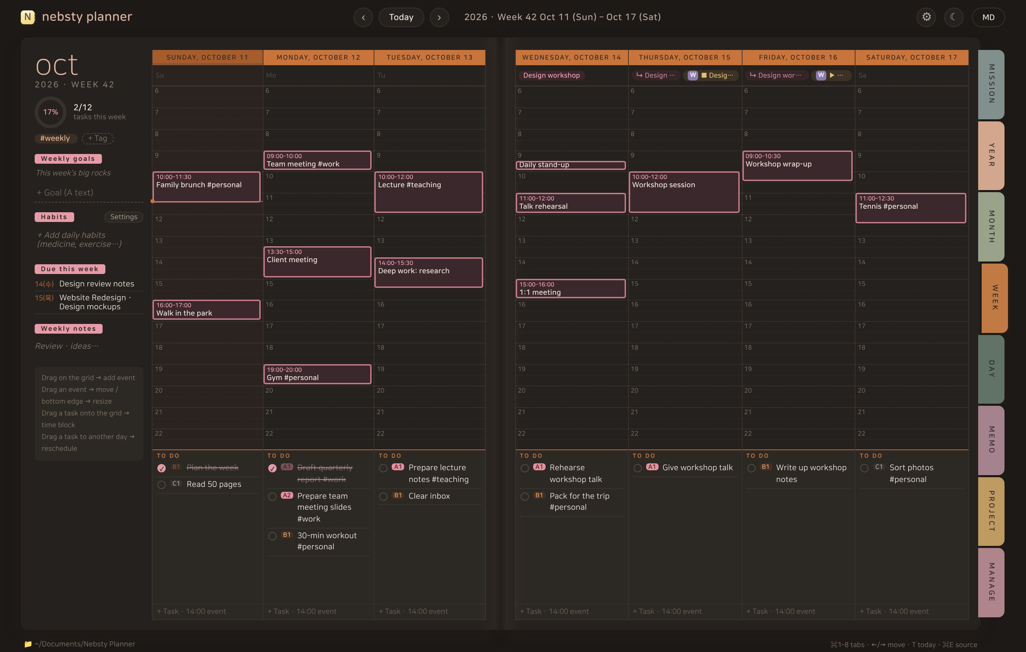The image size is (1026, 652).
Task: Open 'Design review notes' due item
Action: pos(89,284)
